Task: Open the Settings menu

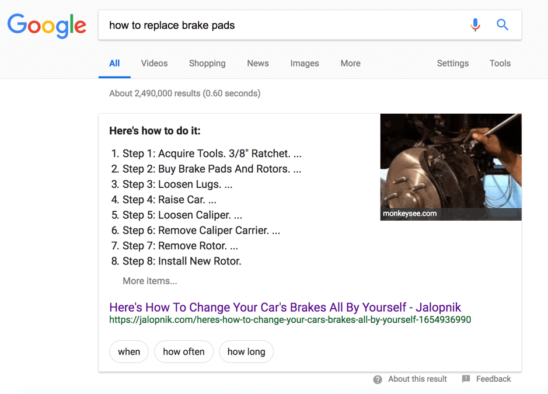Action: point(452,64)
